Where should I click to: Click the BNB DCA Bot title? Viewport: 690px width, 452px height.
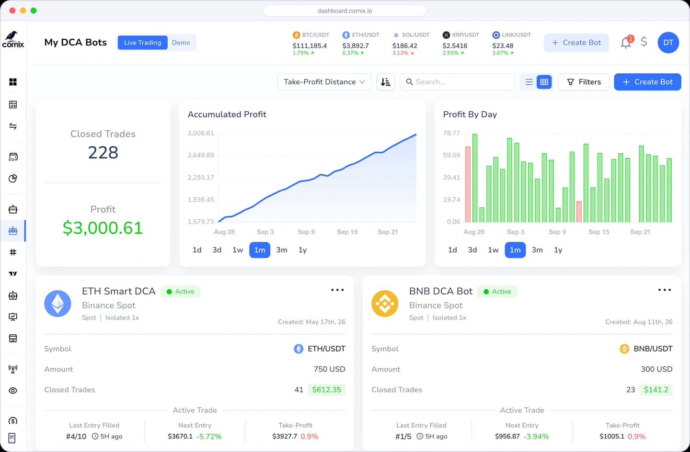441,291
